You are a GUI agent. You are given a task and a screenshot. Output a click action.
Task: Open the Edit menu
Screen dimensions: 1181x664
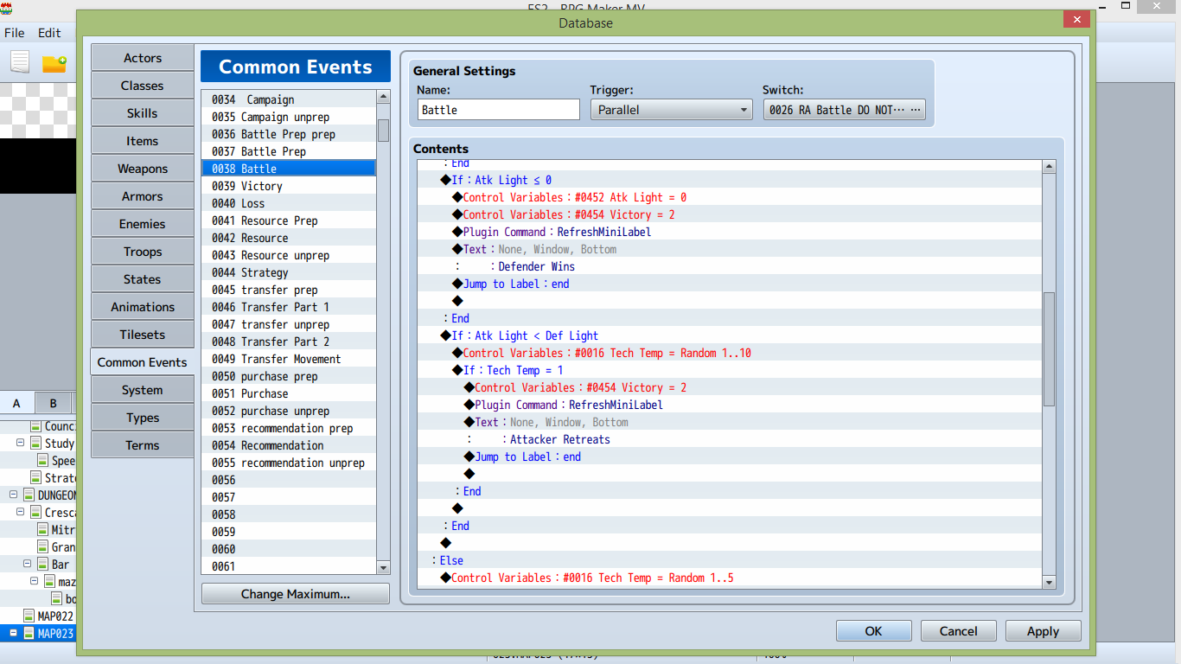tap(49, 33)
